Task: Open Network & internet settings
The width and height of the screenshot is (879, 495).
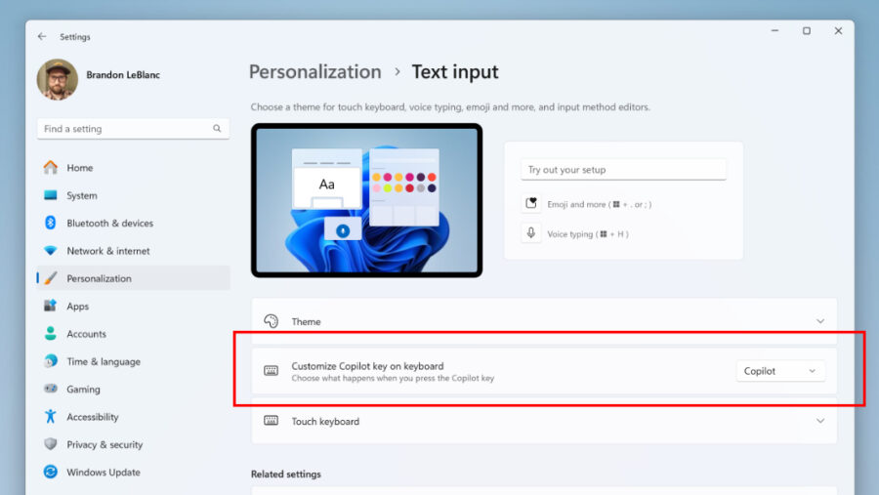Action: click(134, 251)
